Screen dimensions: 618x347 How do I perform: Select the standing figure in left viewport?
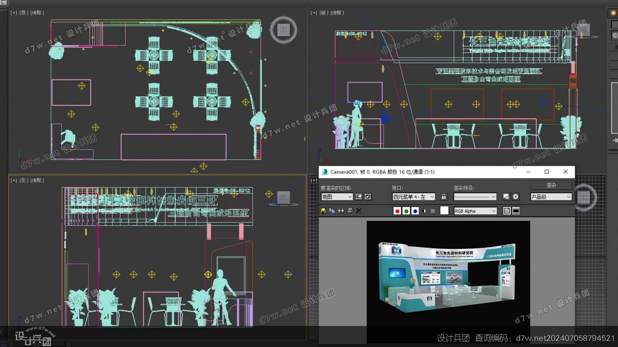tap(222, 297)
